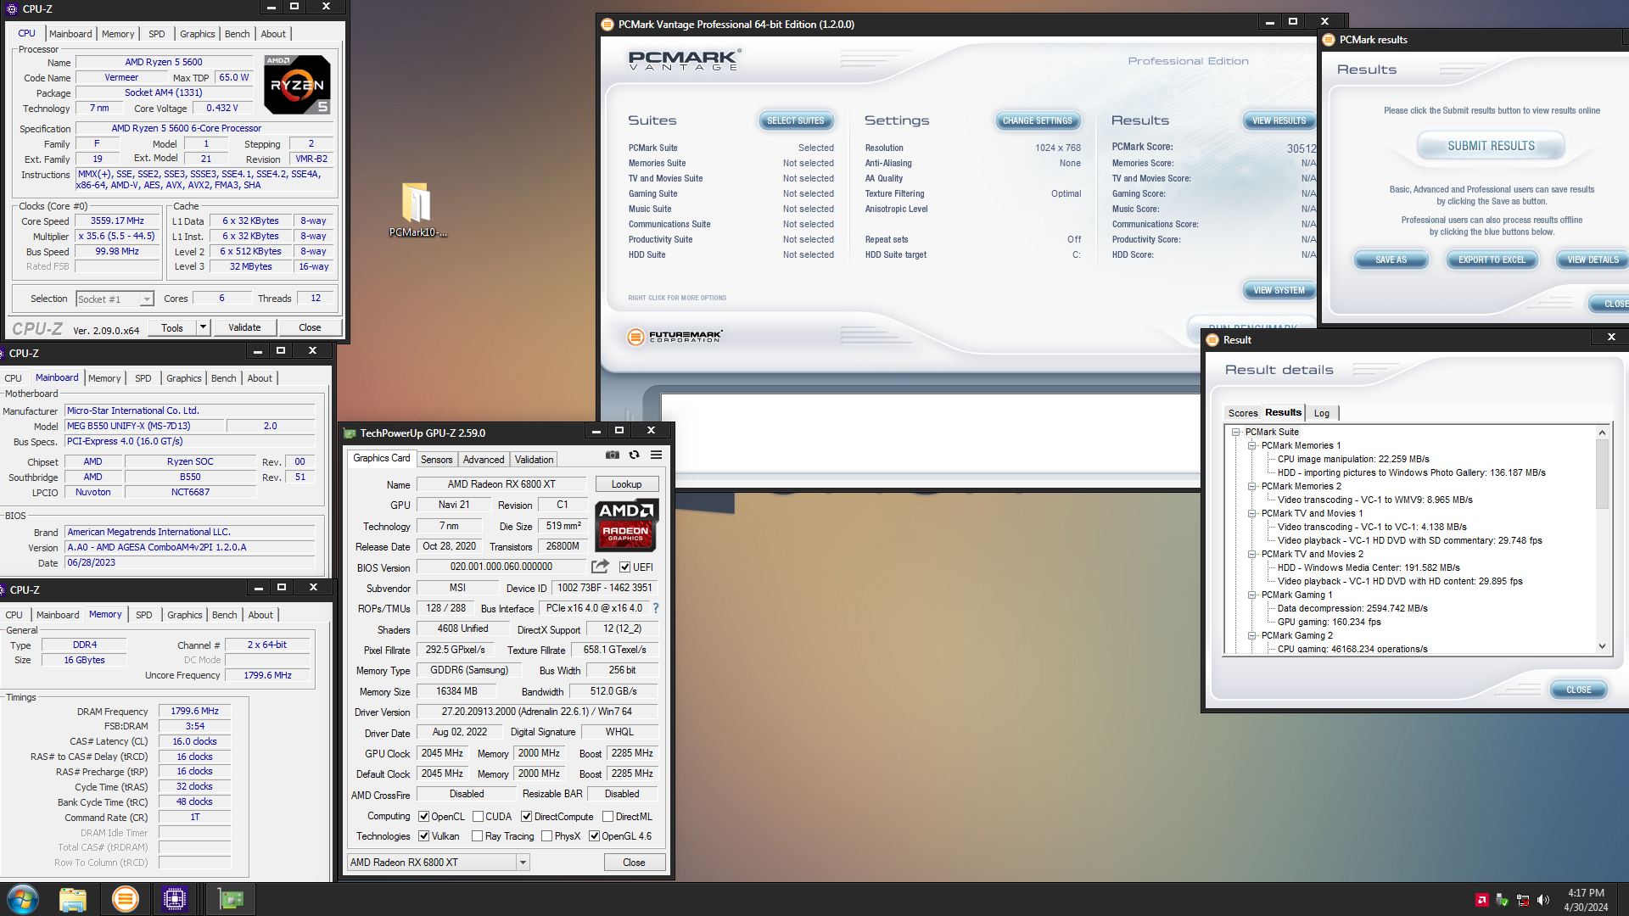Screen dimensions: 1629x916
Task: Toggle the DirectML checkbox
Action: pos(607,817)
